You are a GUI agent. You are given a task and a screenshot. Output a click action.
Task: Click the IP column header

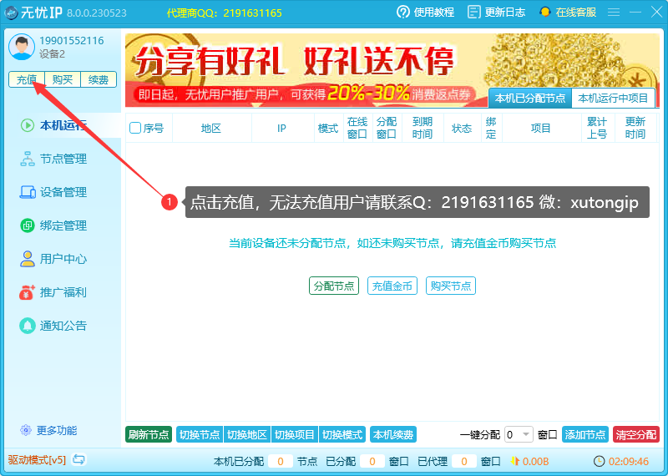tap(282, 128)
